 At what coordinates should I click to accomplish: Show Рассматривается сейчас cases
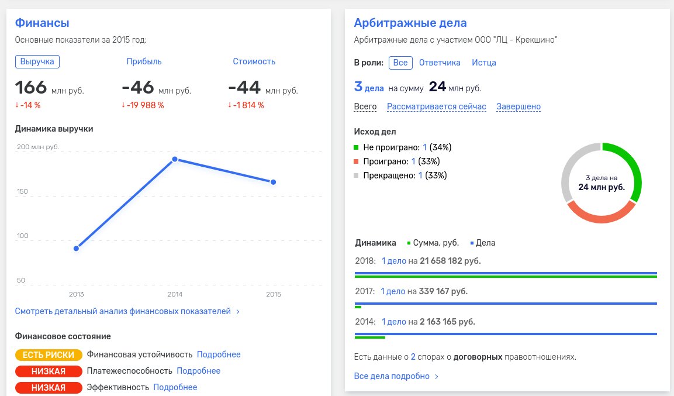coord(436,106)
